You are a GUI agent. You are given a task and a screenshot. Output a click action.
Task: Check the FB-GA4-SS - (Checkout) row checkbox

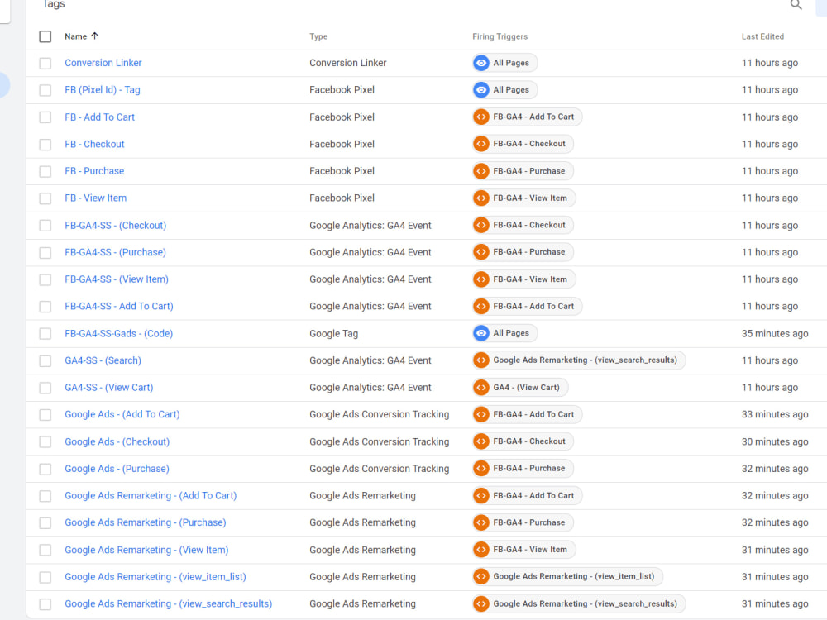45,226
